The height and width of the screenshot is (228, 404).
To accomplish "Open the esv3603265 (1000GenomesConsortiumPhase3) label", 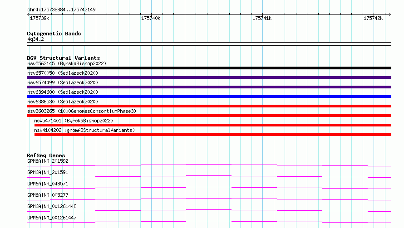I will pos(82,111).
